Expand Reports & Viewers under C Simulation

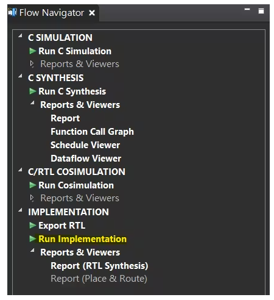click(x=32, y=64)
